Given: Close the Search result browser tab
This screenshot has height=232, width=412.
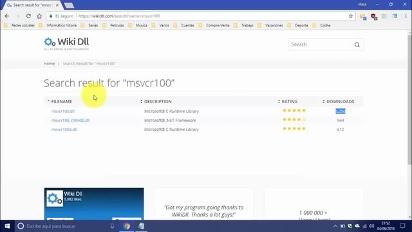Looking at the screenshot, I should pos(57,5).
